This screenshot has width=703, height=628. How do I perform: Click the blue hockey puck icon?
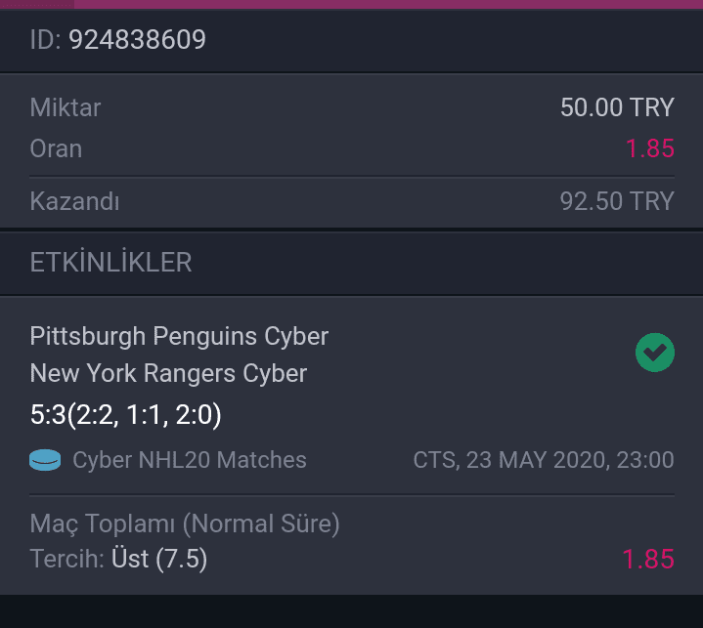[45, 460]
